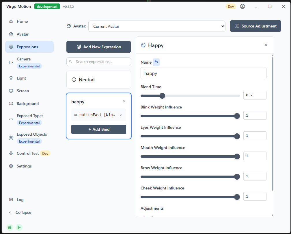
Task: Open the Dev account badge at top right
Action: coord(231,6)
